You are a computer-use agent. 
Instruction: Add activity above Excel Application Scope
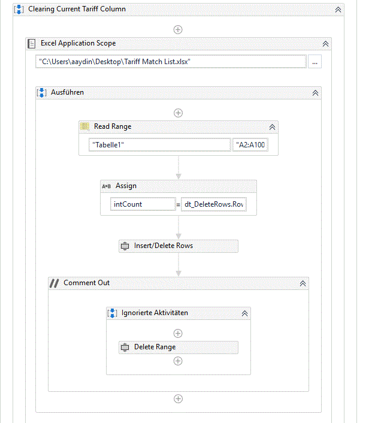tap(178, 30)
